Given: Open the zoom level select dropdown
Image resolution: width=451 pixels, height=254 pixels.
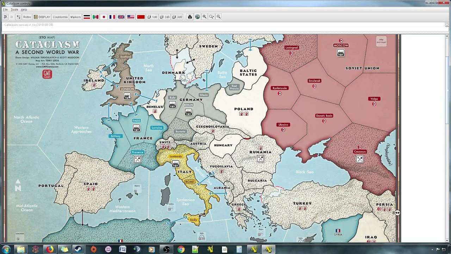Looking at the screenshot, I should coord(211,17).
